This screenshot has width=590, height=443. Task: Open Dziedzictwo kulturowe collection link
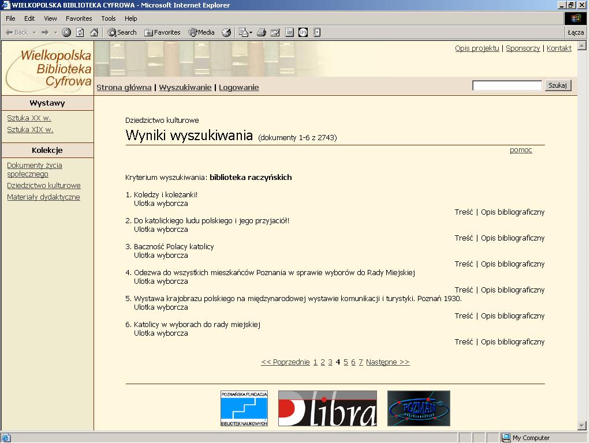coord(44,185)
